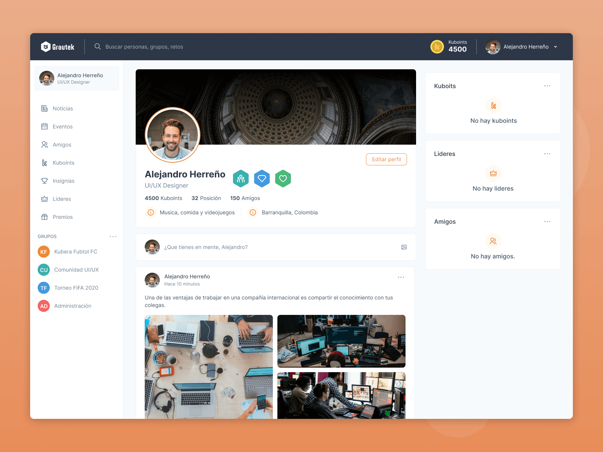The image size is (603, 452).
Task: Attach an image to the new post
Action: click(404, 247)
